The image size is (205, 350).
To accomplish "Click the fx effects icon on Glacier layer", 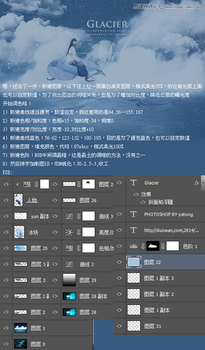I will point(197,183).
